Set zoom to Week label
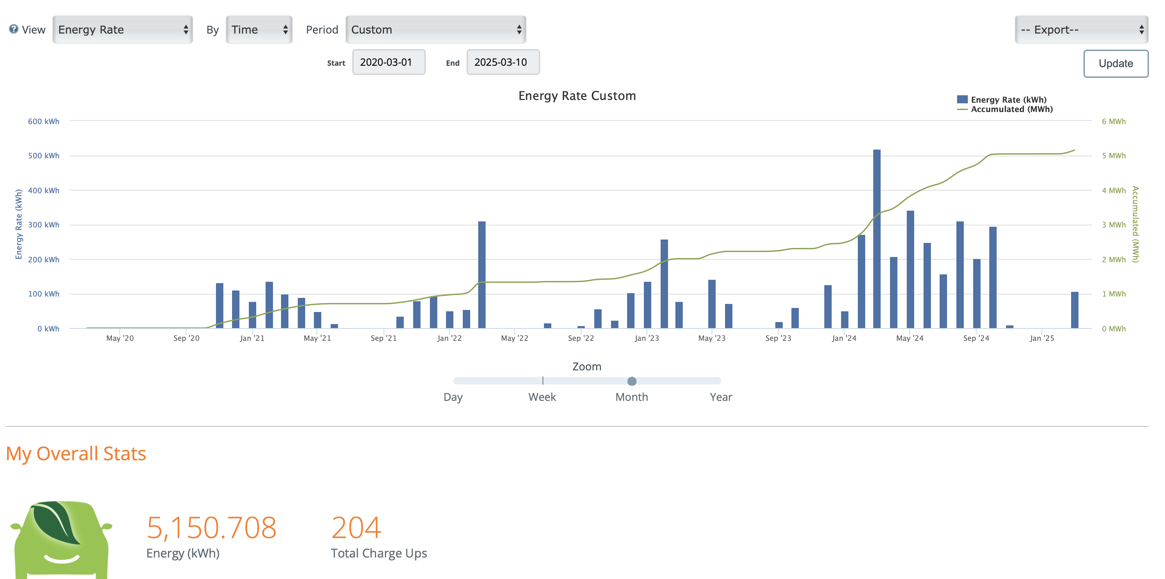The width and height of the screenshot is (1165, 579). click(x=542, y=397)
